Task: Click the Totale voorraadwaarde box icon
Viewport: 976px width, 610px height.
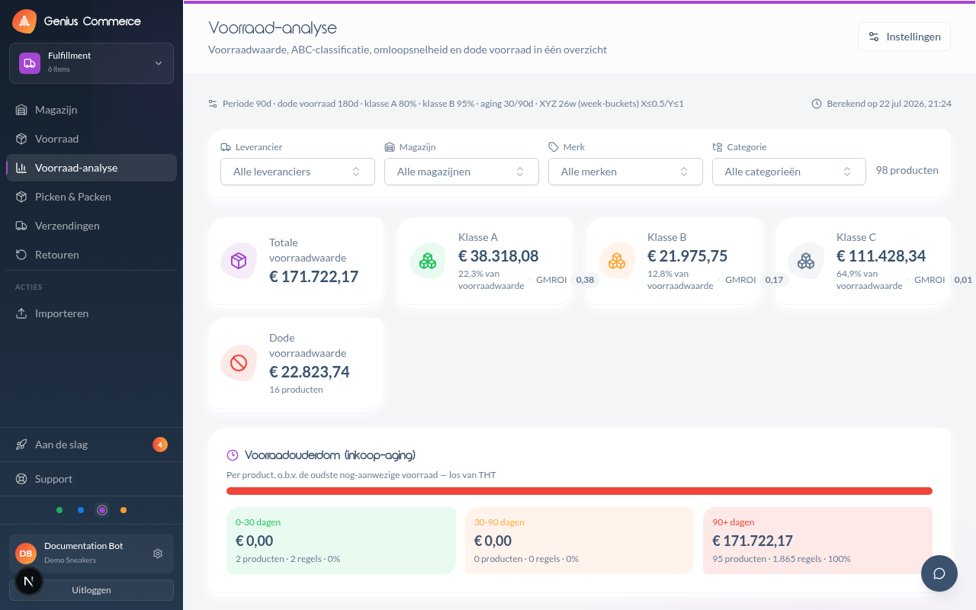Action: [239, 261]
